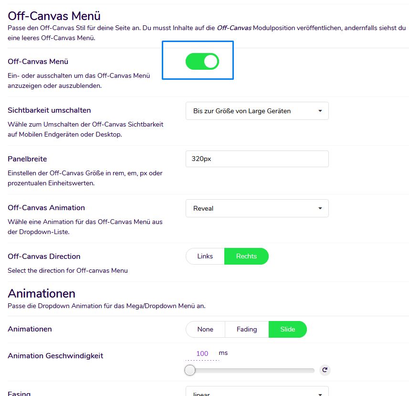
Task: Pick the Fading animation option
Action: (246, 329)
